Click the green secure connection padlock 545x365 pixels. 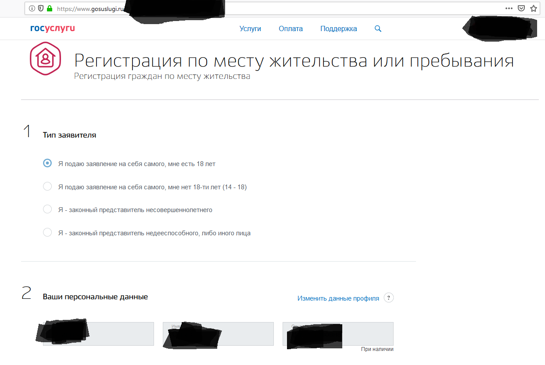pos(49,8)
